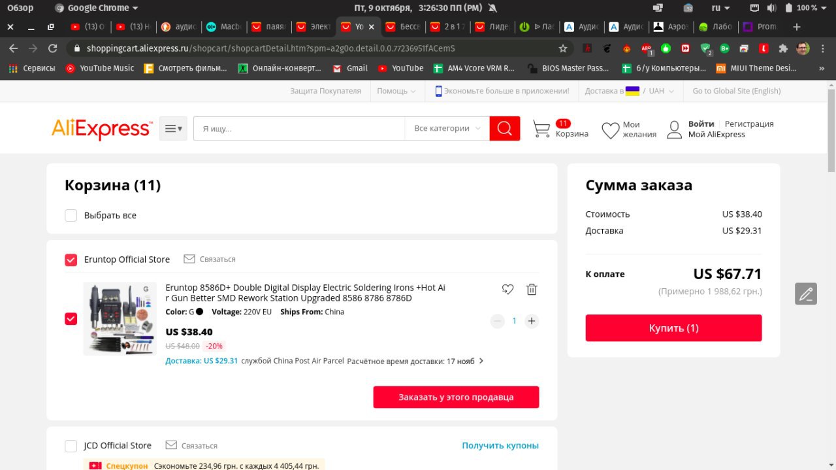Open the bookmarks overflow chevron
Viewport: 836px width, 470px height.
coord(821,68)
